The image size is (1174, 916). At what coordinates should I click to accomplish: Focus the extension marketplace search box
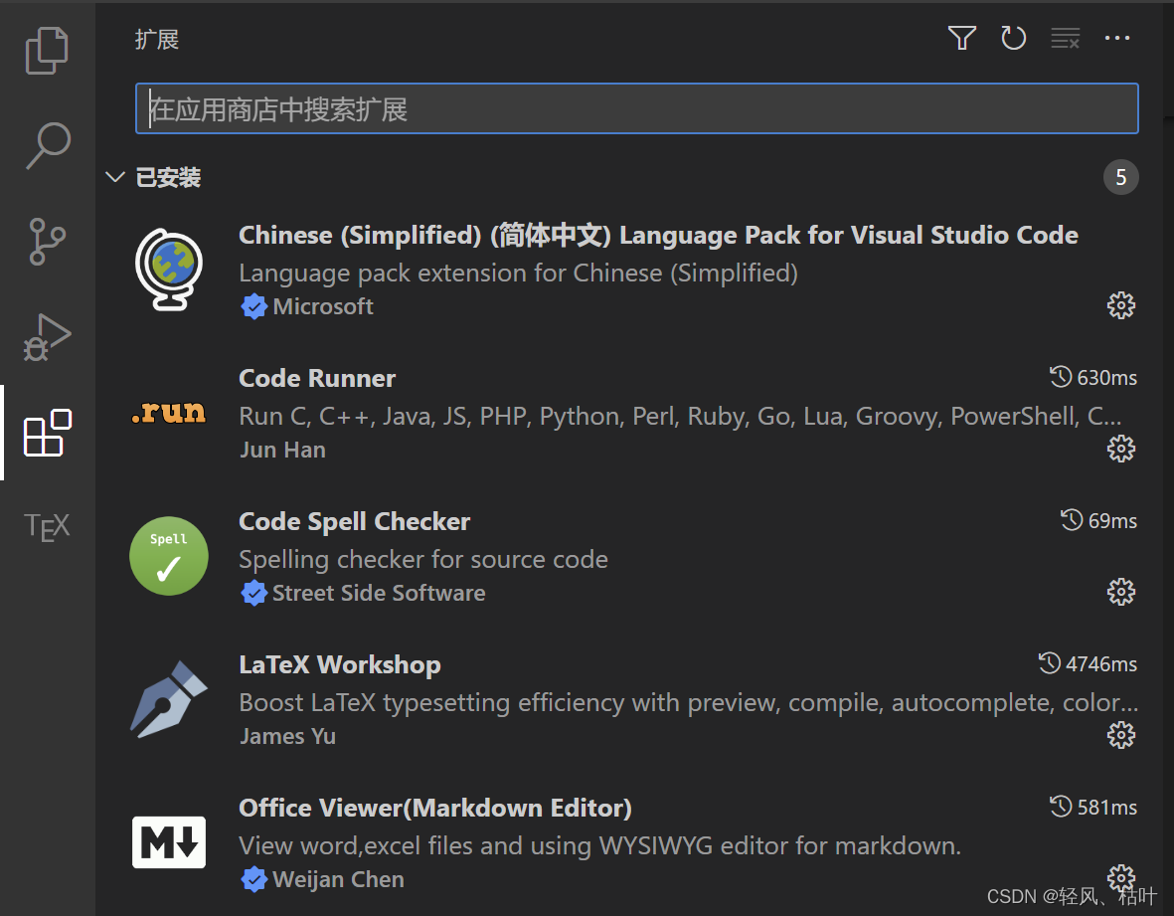[x=636, y=108]
